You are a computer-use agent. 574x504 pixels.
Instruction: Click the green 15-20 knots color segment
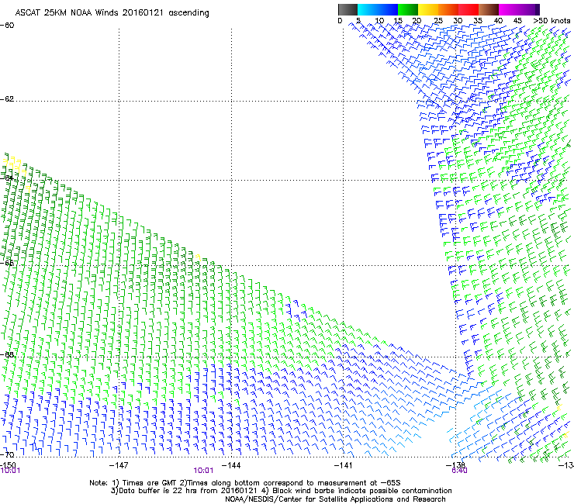[x=408, y=9]
